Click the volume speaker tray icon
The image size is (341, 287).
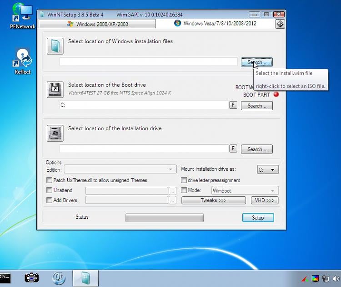tap(336, 279)
